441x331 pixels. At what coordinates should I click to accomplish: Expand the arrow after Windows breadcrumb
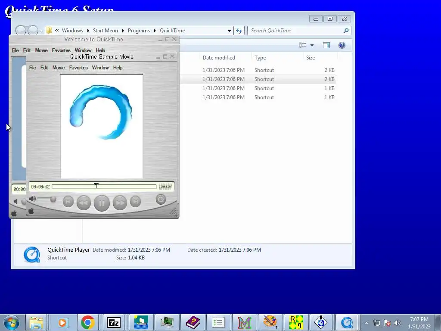point(88,31)
